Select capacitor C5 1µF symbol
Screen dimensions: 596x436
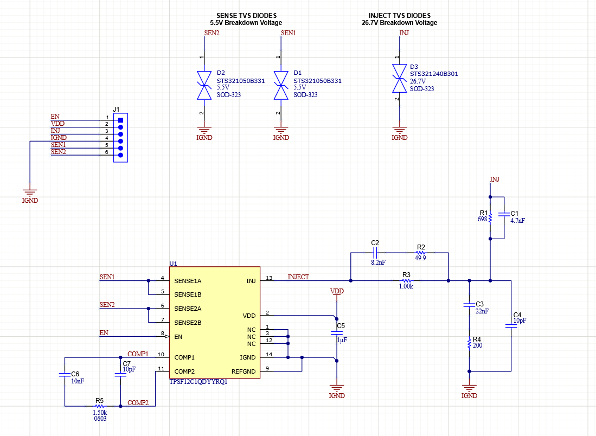coord(336,334)
